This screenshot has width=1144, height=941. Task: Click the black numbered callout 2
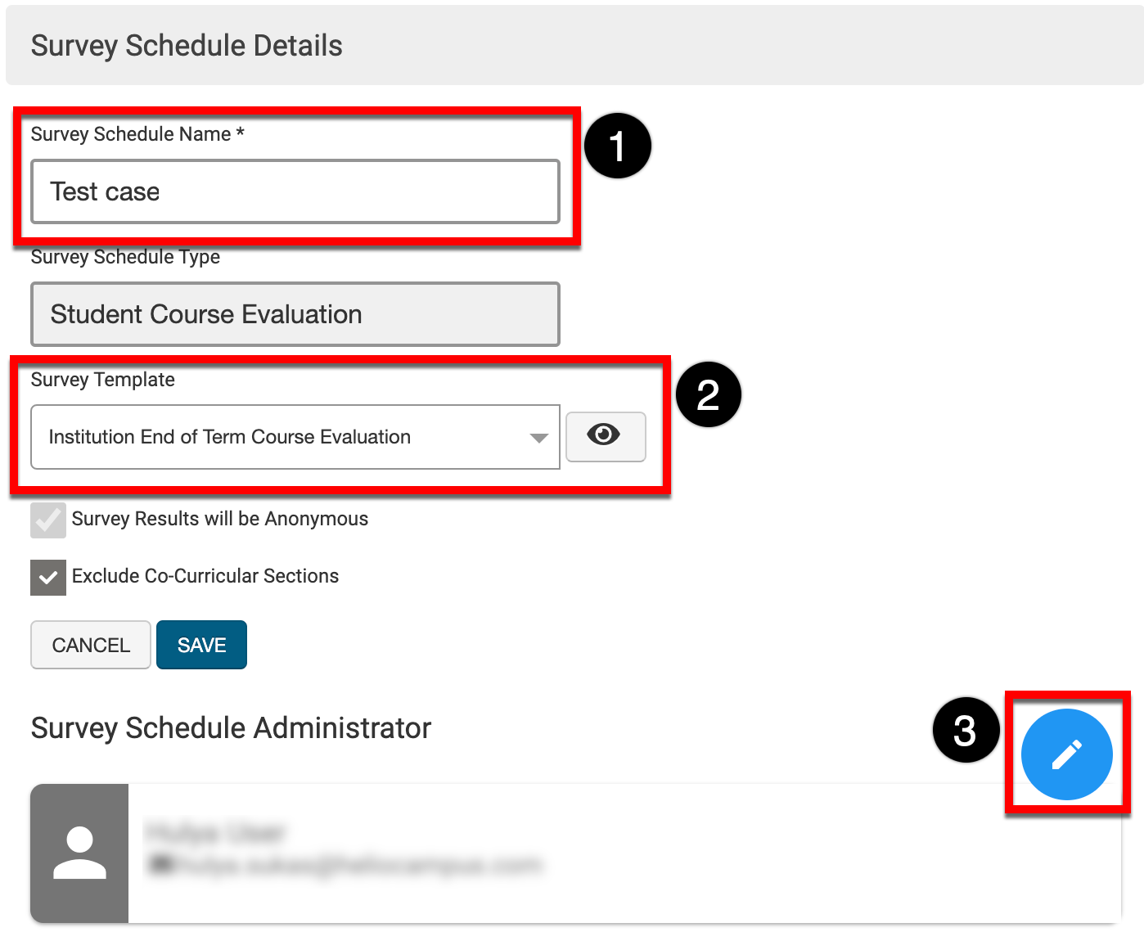coord(708,394)
